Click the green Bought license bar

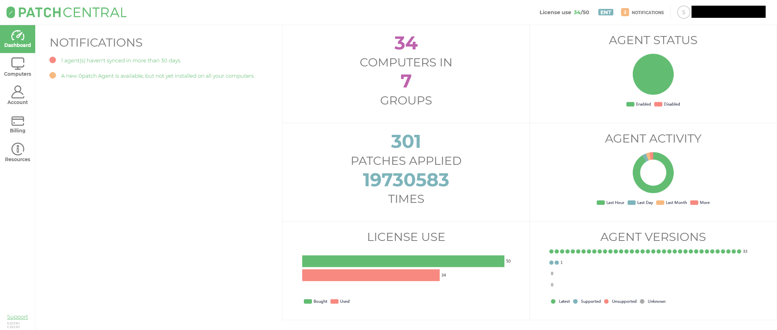pos(403,261)
